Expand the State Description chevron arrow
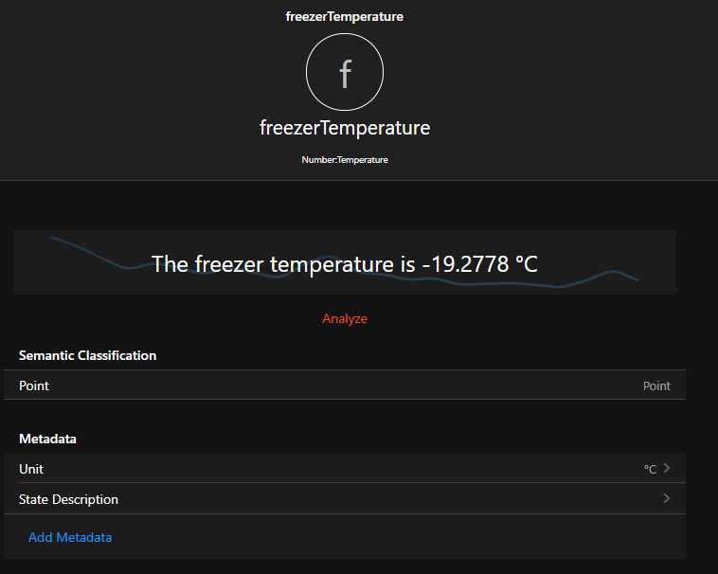The image size is (718, 574). (x=667, y=498)
